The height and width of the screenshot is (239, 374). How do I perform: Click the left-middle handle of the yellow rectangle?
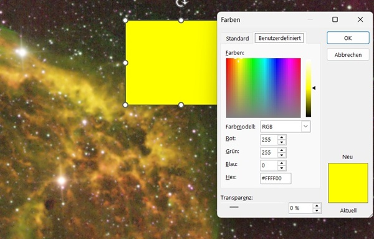[125, 63]
